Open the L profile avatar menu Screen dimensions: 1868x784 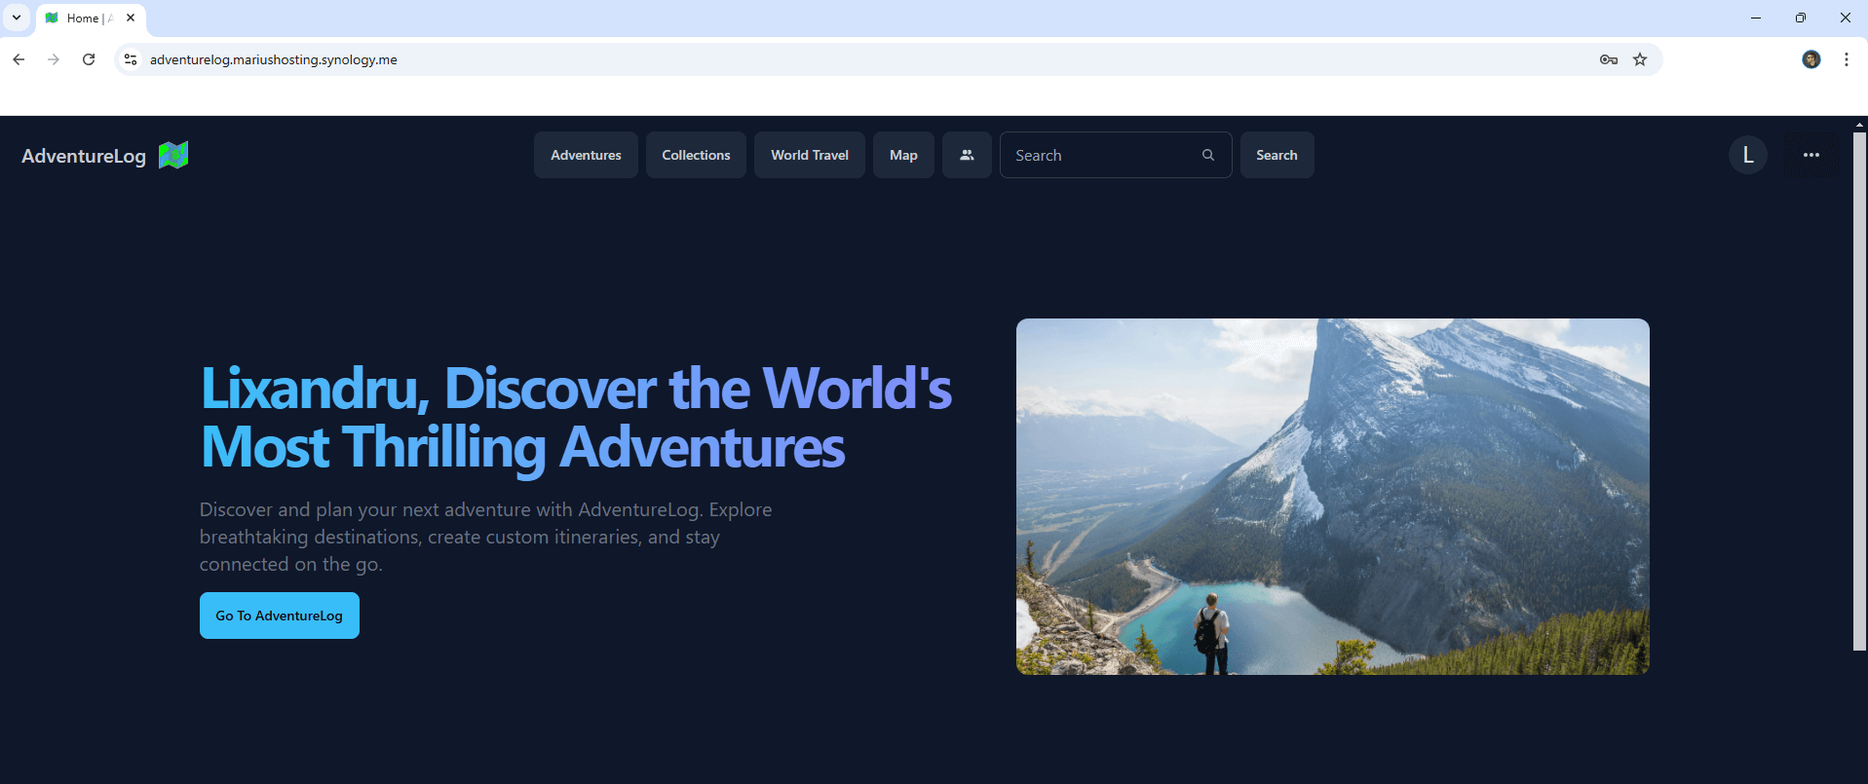click(1748, 155)
